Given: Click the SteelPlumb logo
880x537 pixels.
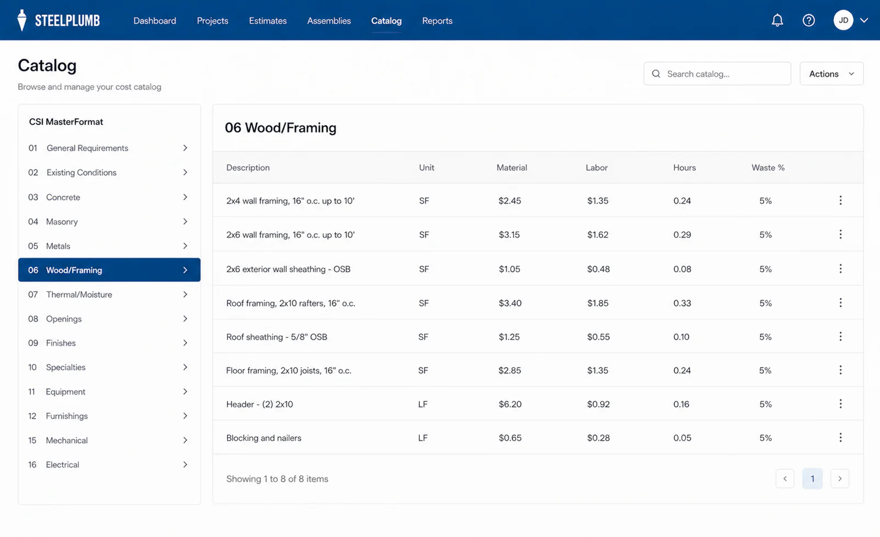Looking at the screenshot, I should pyautogui.click(x=59, y=20).
